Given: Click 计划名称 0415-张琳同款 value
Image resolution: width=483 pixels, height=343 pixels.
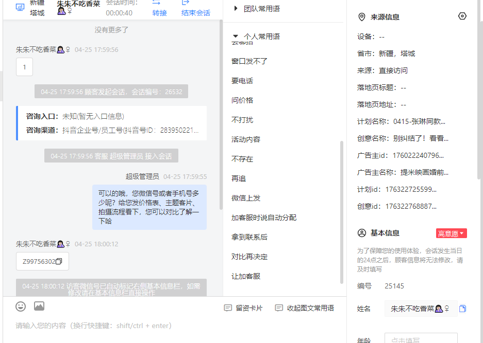Looking at the screenshot, I should coord(419,121).
